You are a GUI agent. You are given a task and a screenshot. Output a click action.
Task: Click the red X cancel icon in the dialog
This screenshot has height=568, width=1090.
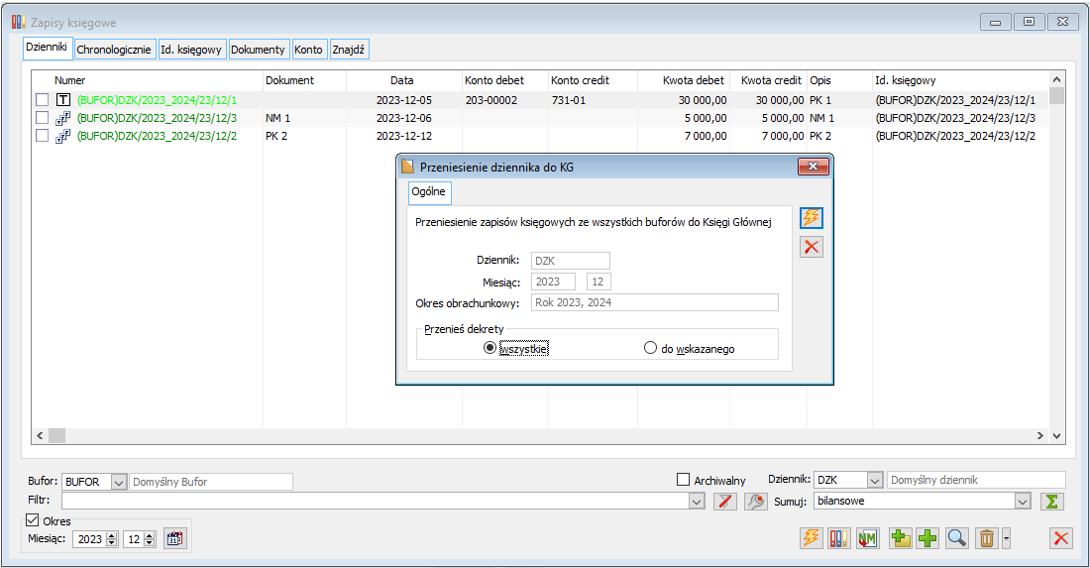tap(811, 247)
